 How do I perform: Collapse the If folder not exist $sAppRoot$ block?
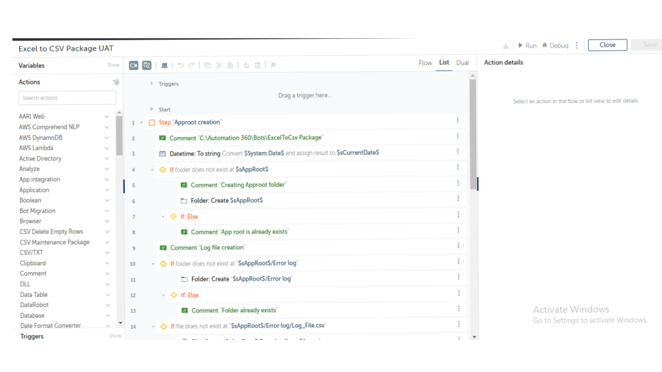(152, 169)
